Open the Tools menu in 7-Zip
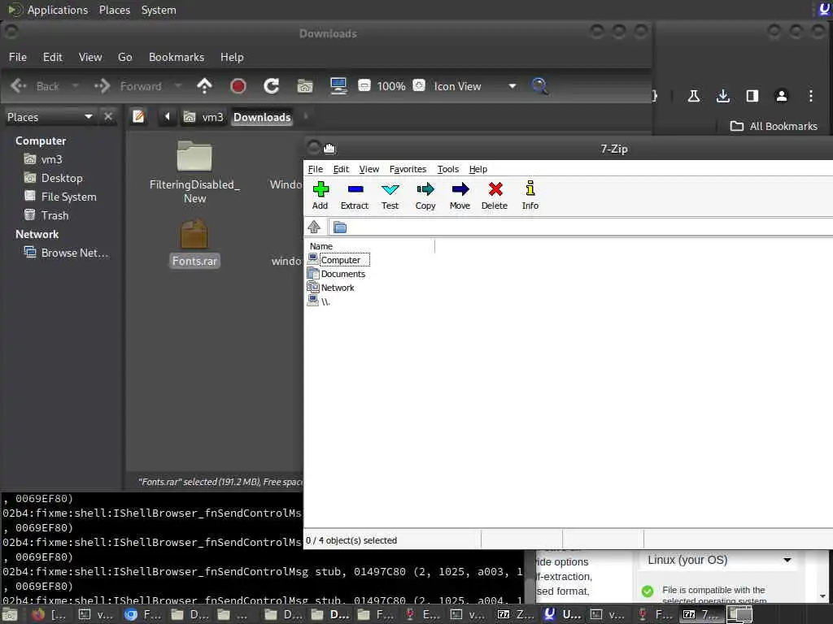 coord(448,169)
